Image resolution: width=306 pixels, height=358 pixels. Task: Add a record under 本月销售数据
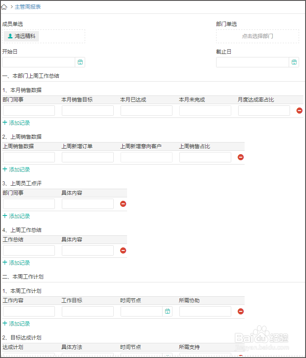click(x=16, y=123)
